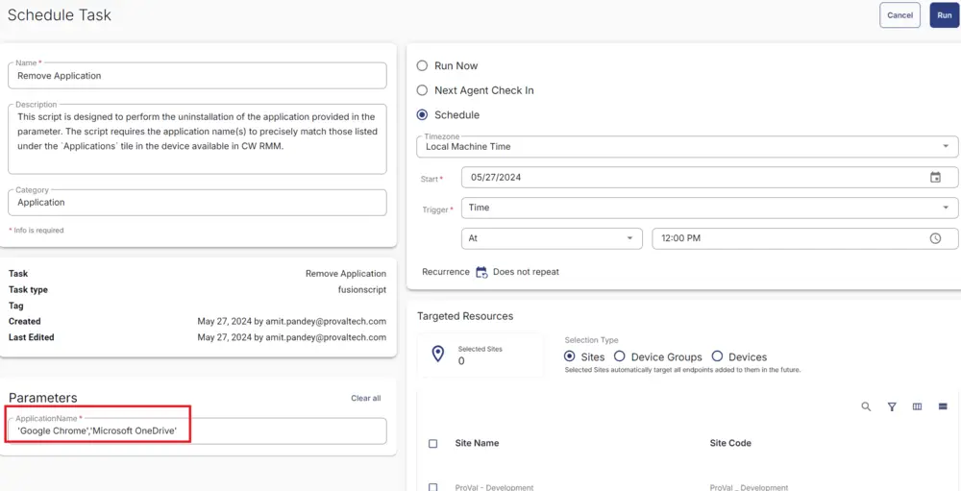Viewport: 961px width, 491px height.
Task: Click the 12:00 PM time field
Action: (804, 238)
